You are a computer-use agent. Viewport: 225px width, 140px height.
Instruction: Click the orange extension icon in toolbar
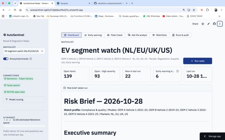point(202,10)
